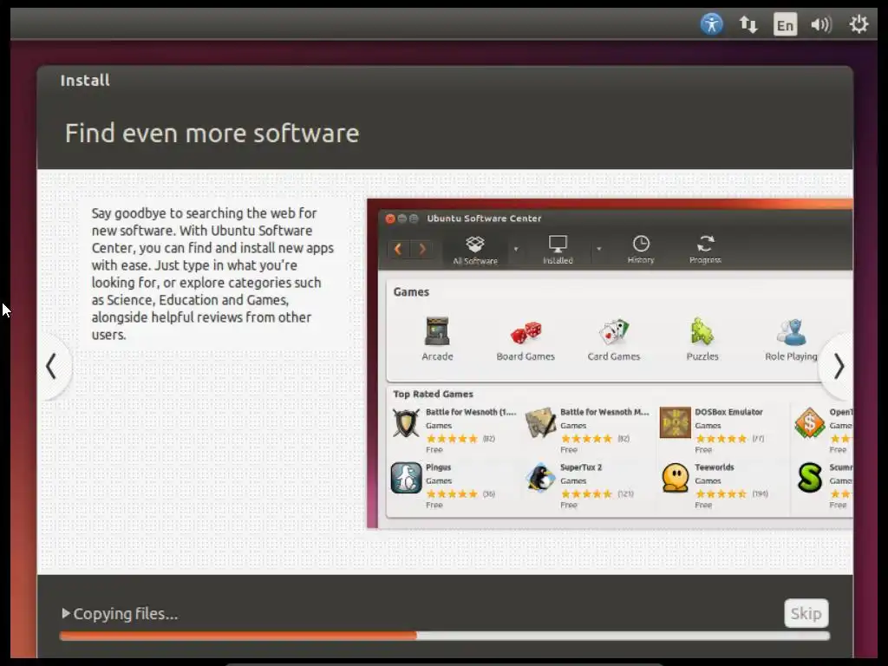Expand the Copying files details triangle
This screenshot has height=666, width=888.
click(66, 613)
